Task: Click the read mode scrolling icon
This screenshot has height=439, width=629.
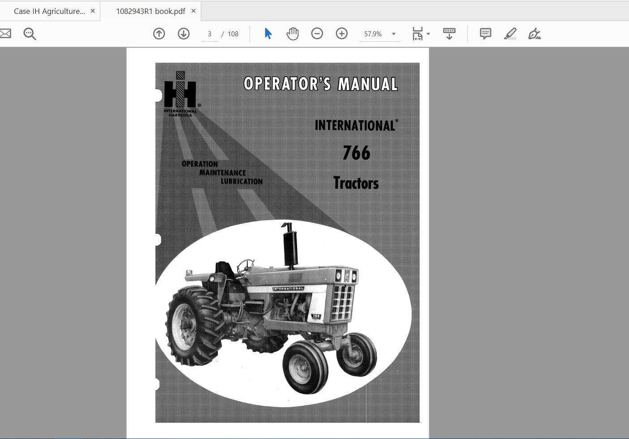Action: coord(449,34)
